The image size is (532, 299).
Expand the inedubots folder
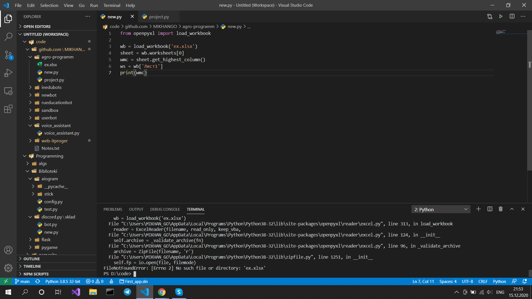(x=57, y=87)
